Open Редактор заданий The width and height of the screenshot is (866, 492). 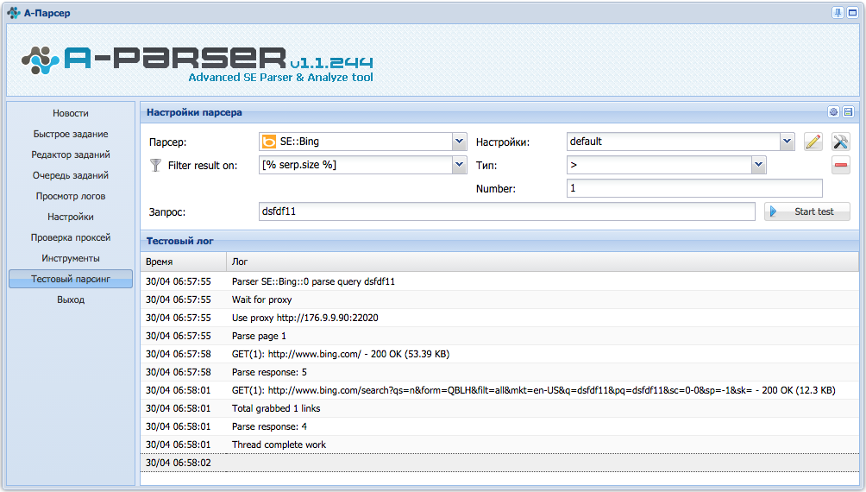tap(71, 155)
